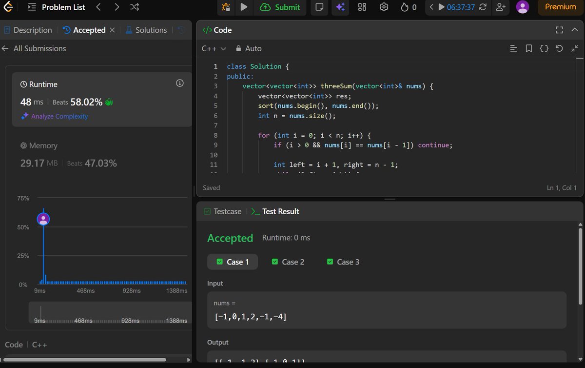The width and height of the screenshot is (585, 368).
Task: Open the curly braces code snippet icon
Action: tap(544, 48)
